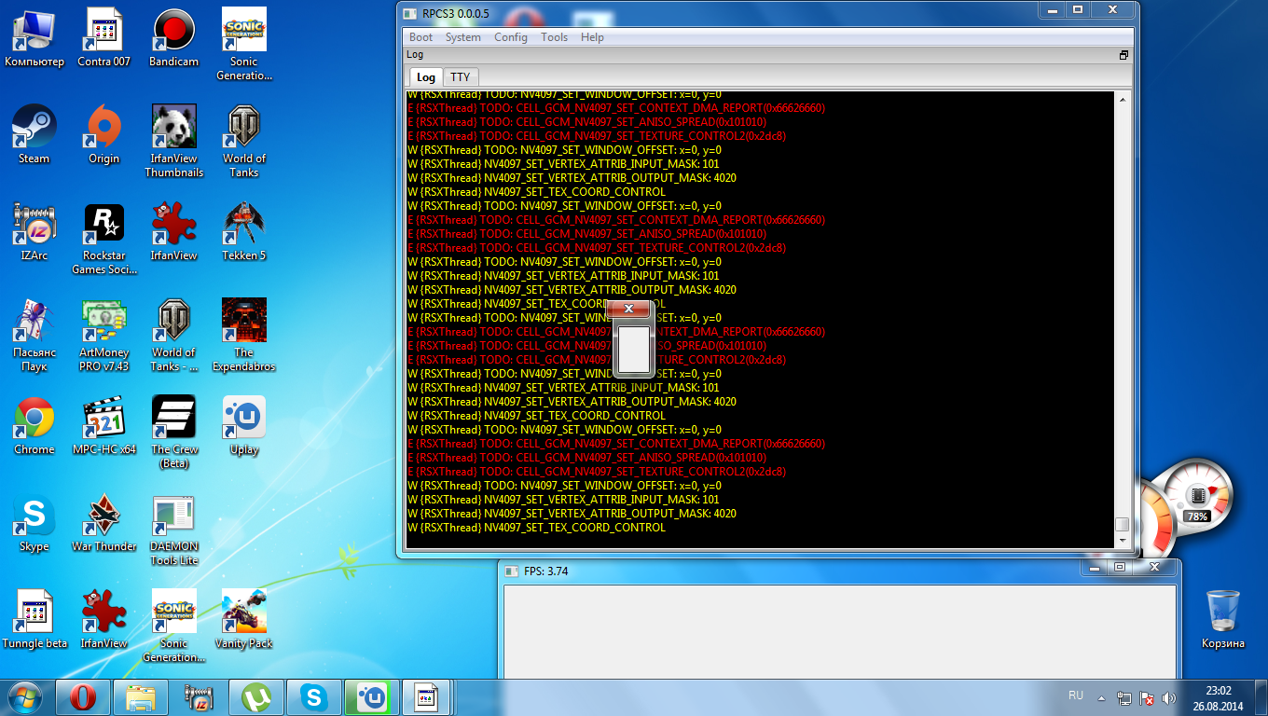
Task: Click Opera browser in taskbar
Action: tap(83, 696)
